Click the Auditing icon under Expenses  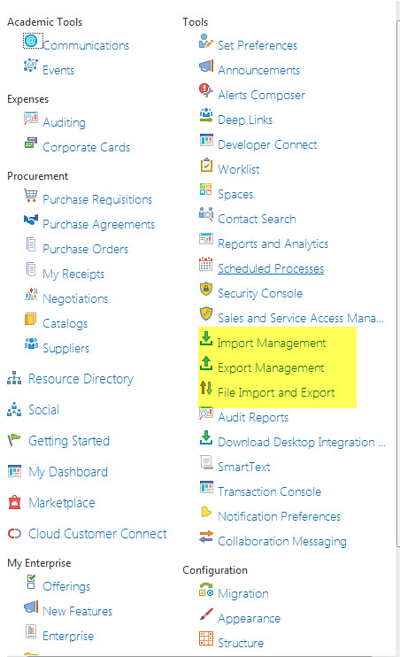31,118
